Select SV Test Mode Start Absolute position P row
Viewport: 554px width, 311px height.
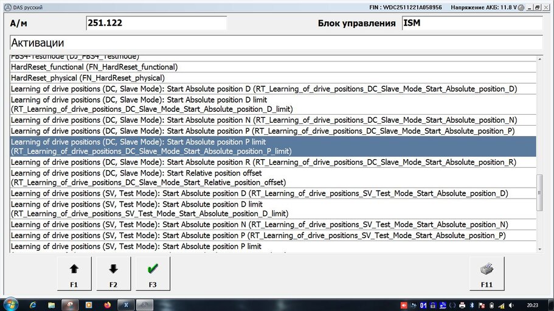coord(273,236)
